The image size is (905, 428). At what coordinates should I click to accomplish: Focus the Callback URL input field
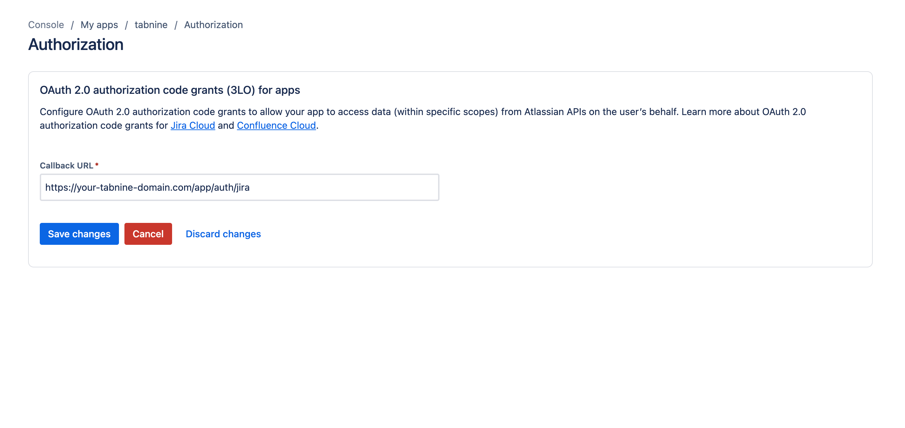[x=239, y=187]
